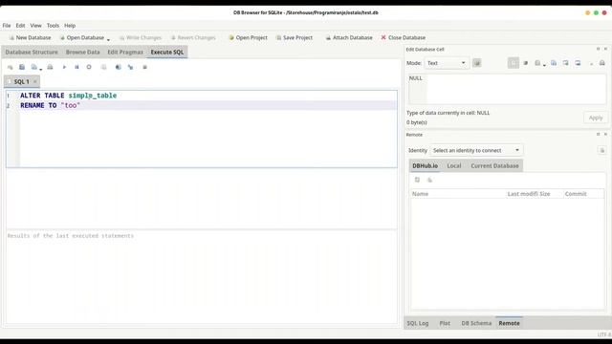The width and height of the screenshot is (612, 344).
Task: Open Find and replace icon
Action: point(130,67)
